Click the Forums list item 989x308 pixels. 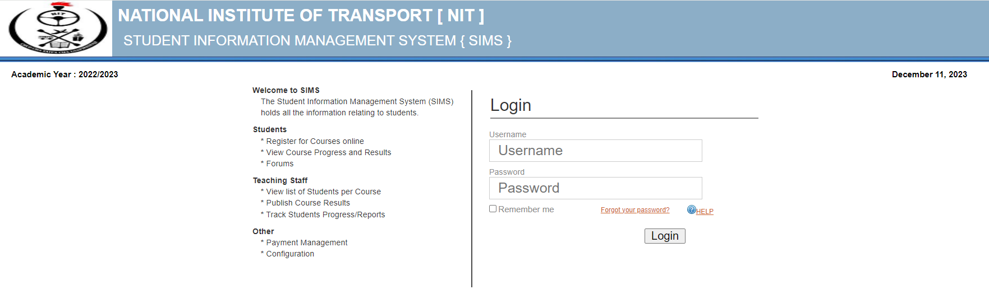[x=280, y=164]
